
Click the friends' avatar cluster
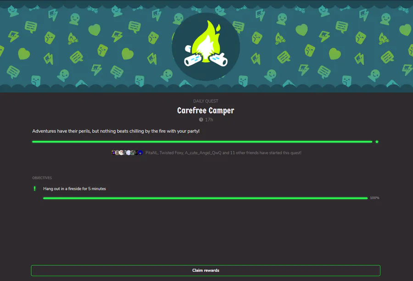click(x=127, y=152)
